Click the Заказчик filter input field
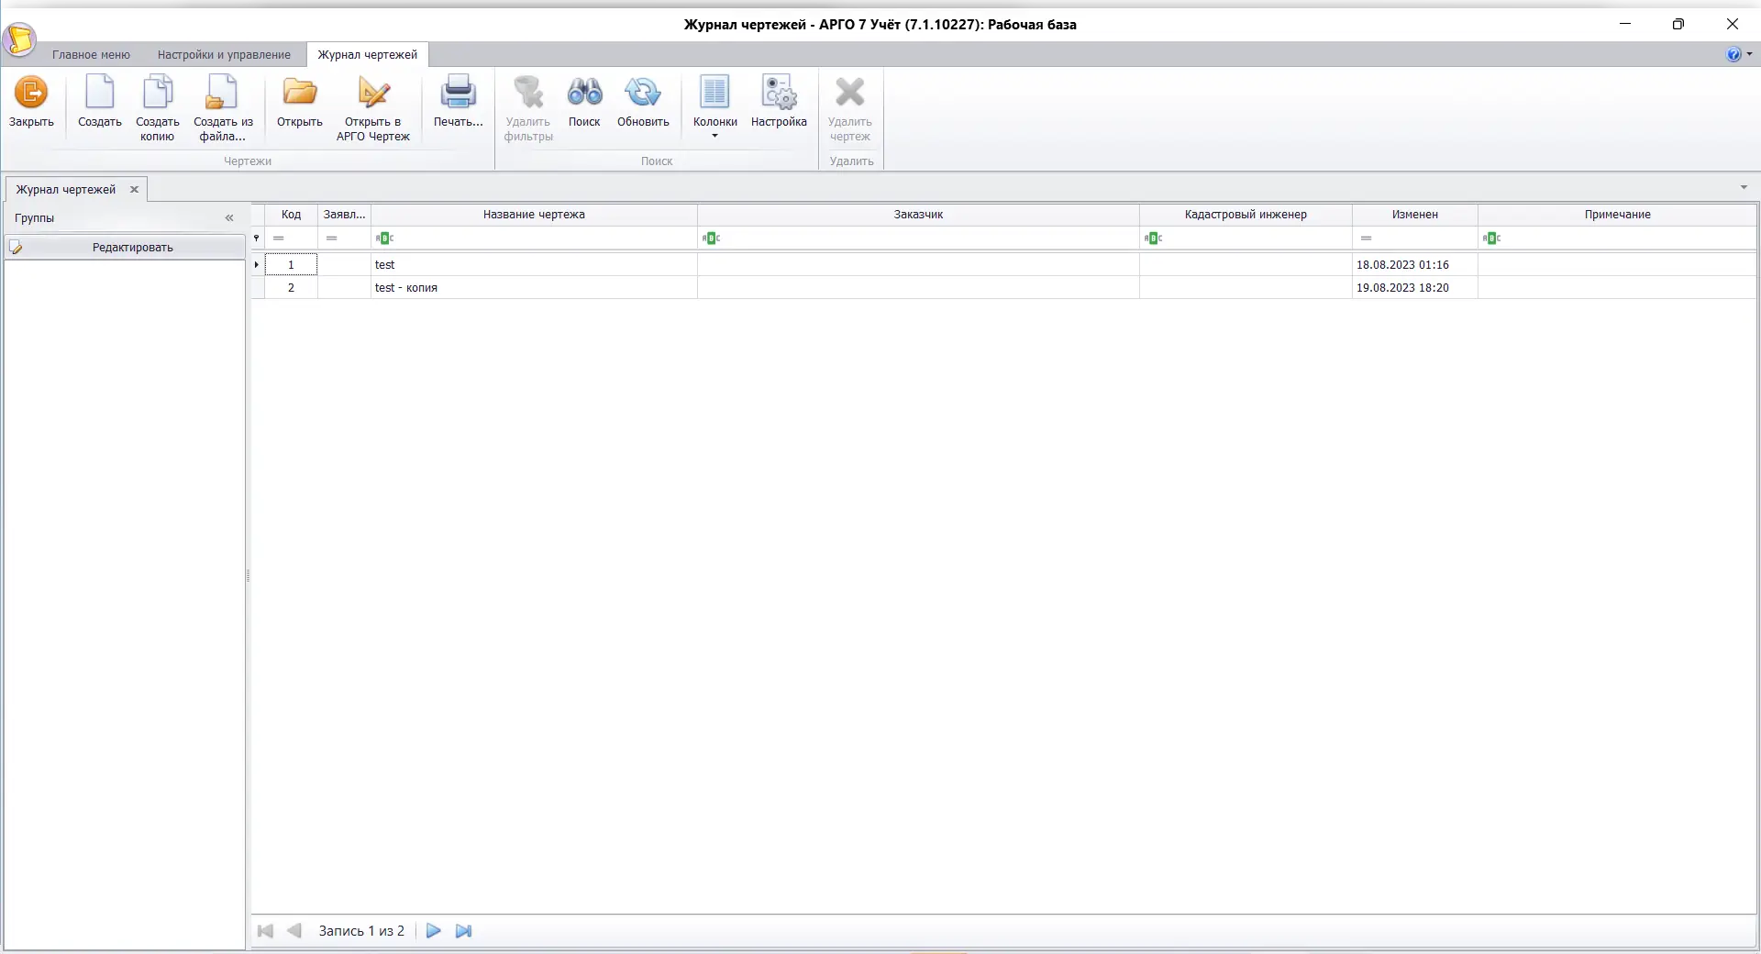The height and width of the screenshot is (954, 1761). click(x=918, y=238)
